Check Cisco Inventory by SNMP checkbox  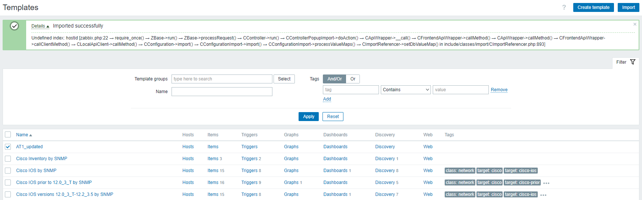[x=8, y=159]
